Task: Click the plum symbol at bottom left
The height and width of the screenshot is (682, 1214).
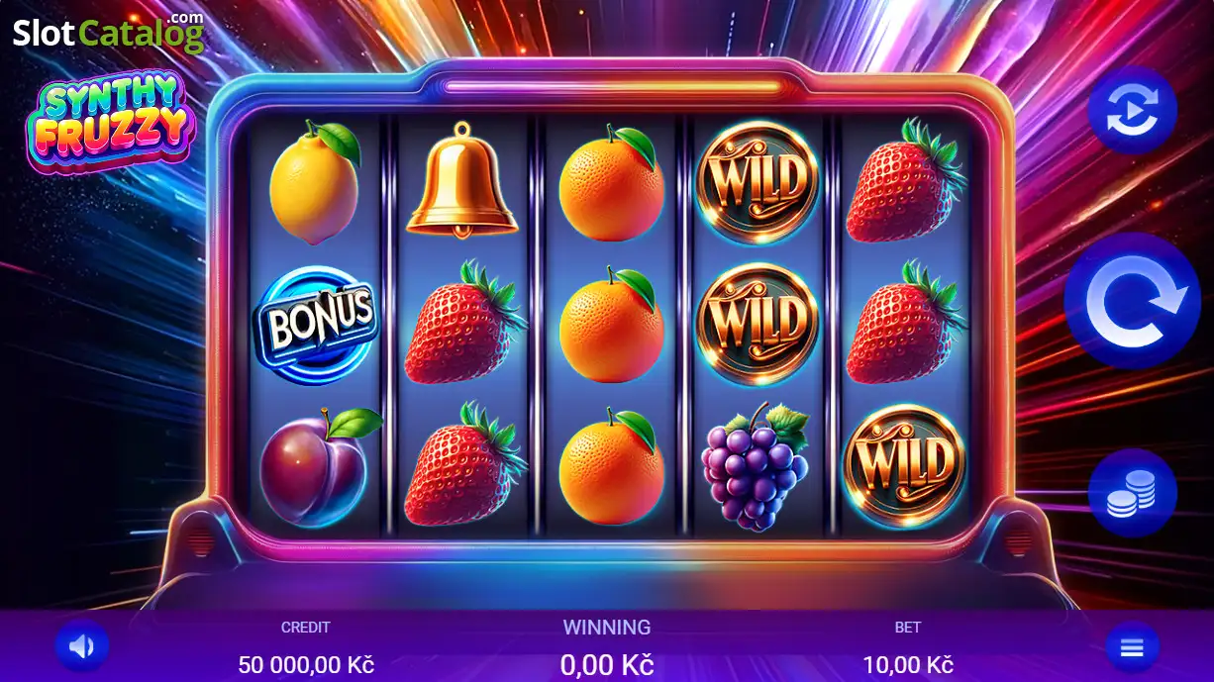Action: click(319, 463)
